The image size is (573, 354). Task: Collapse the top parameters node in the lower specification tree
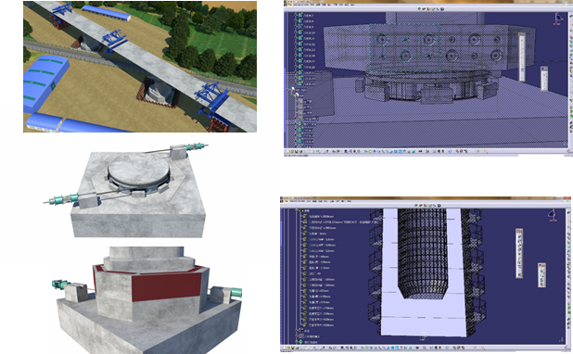tap(297, 210)
